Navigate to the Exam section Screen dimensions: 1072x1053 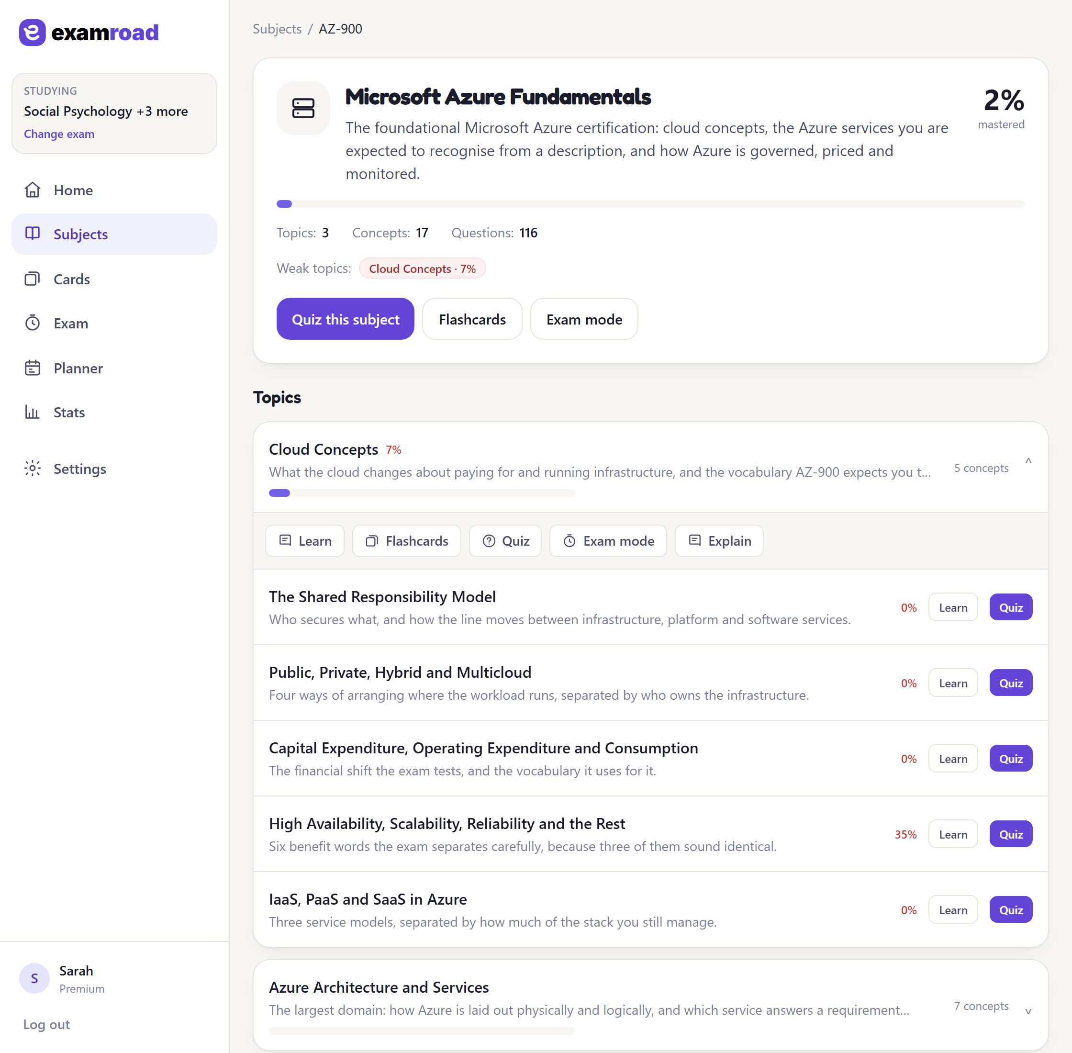pyautogui.click(x=114, y=323)
